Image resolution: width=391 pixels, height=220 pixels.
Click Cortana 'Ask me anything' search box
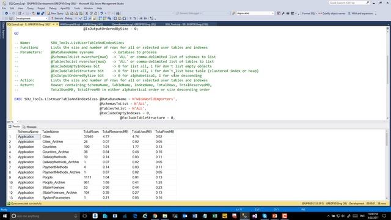click(x=45, y=216)
